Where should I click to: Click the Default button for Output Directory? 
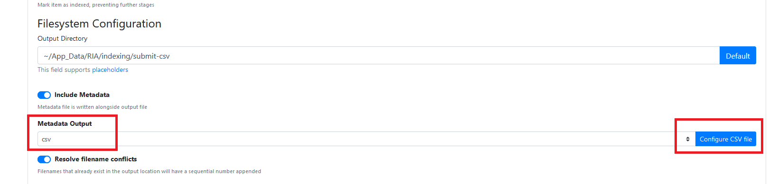coord(738,56)
